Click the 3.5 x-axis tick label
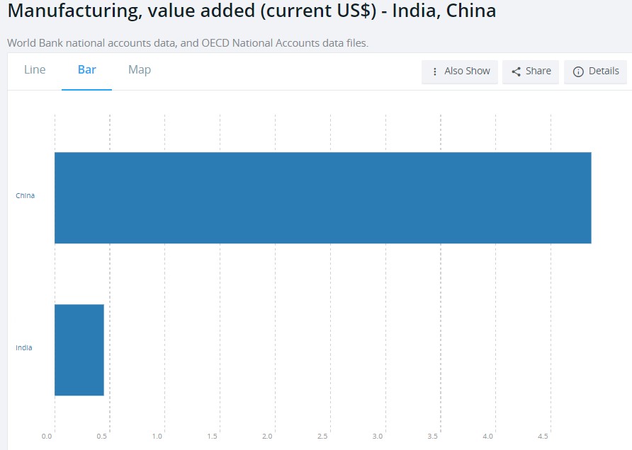 tap(433, 436)
